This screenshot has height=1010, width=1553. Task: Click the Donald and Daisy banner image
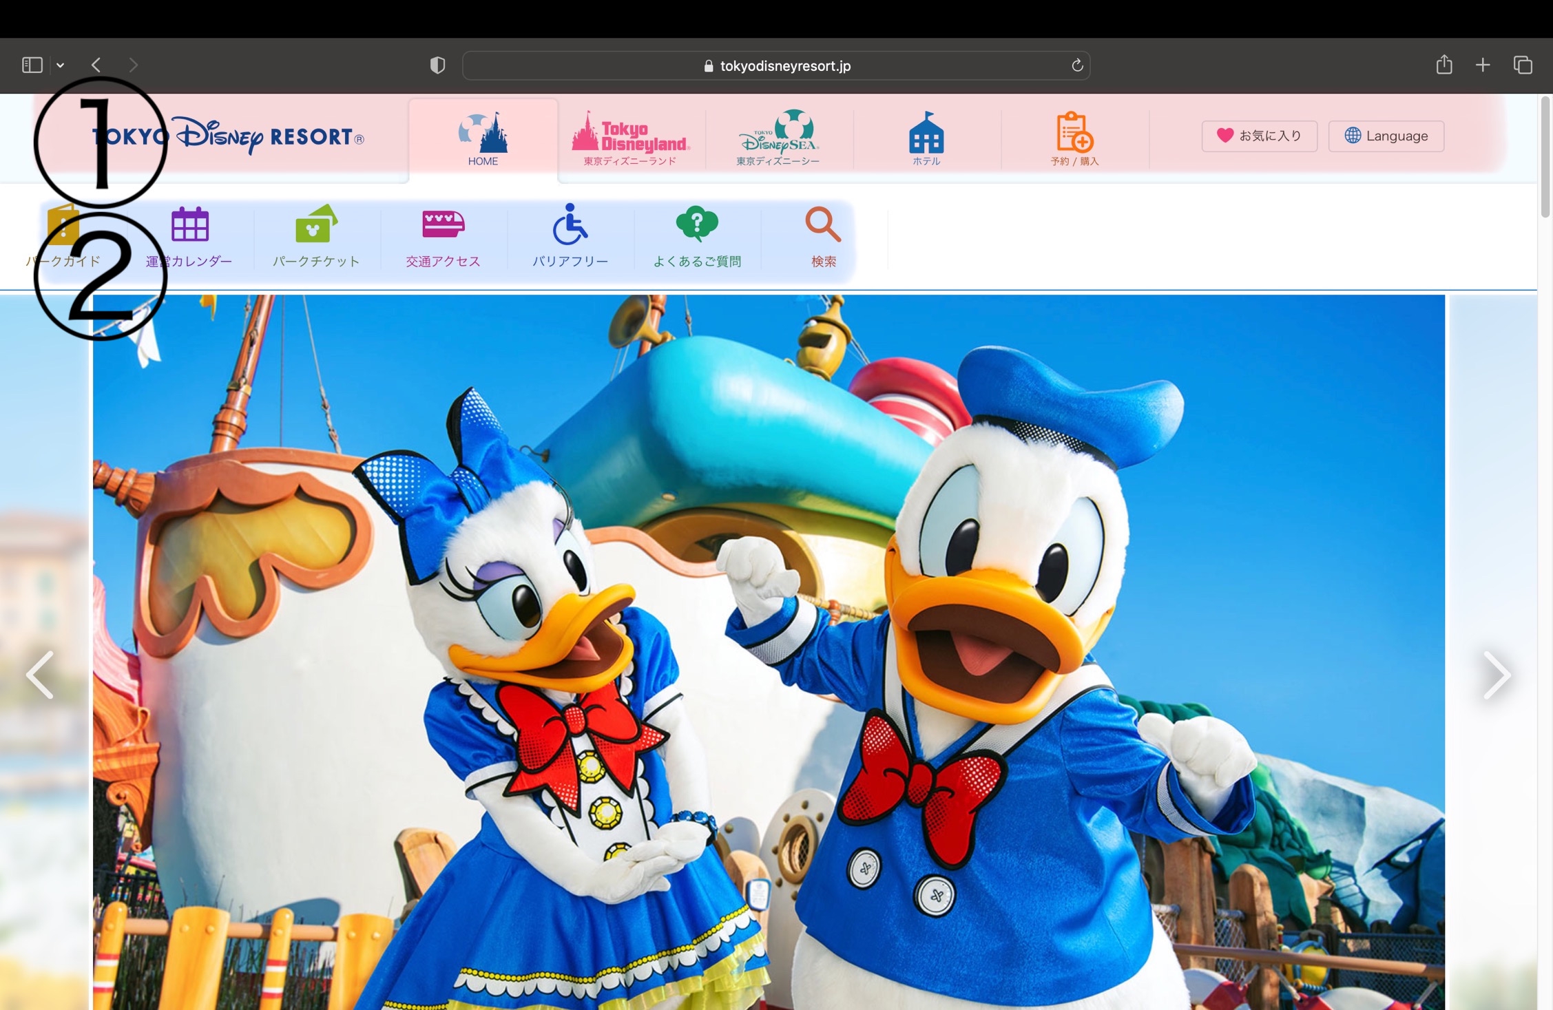(769, 652)
